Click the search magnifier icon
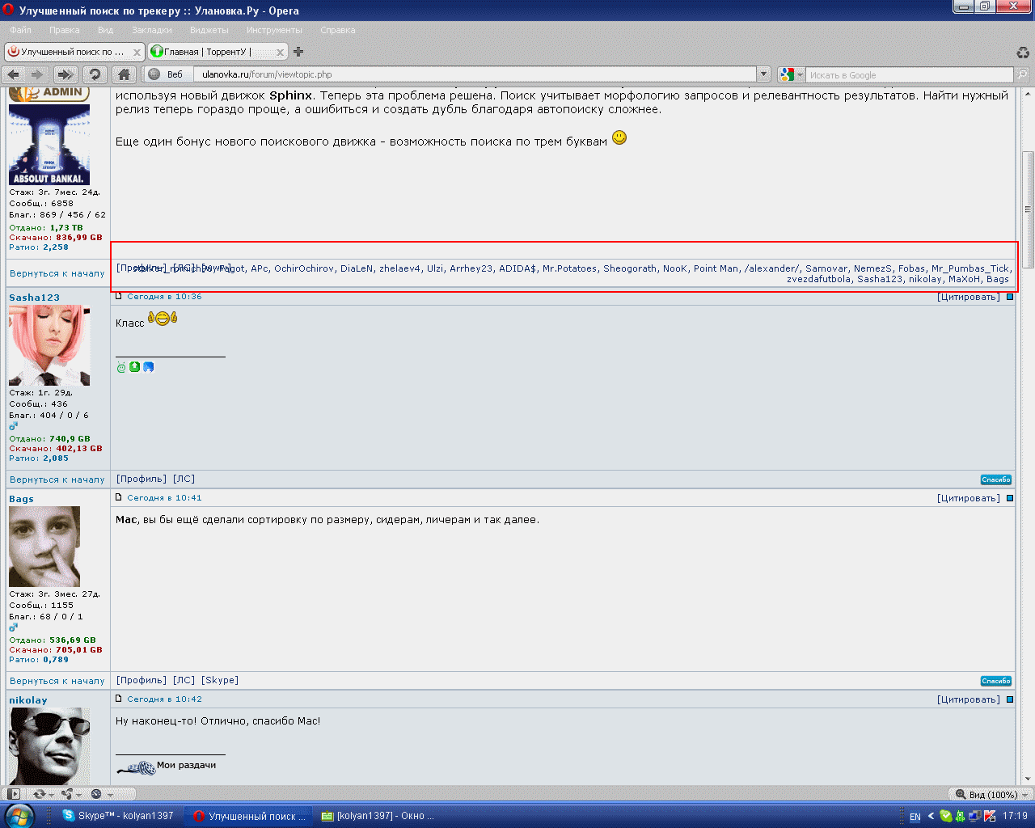The image size is (1035, 828). 1023,74
